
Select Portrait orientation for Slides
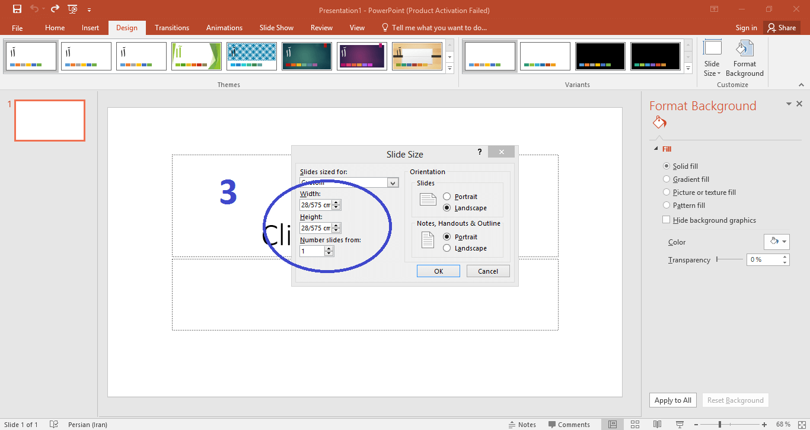pyautogui.click(x=447, y=197)
